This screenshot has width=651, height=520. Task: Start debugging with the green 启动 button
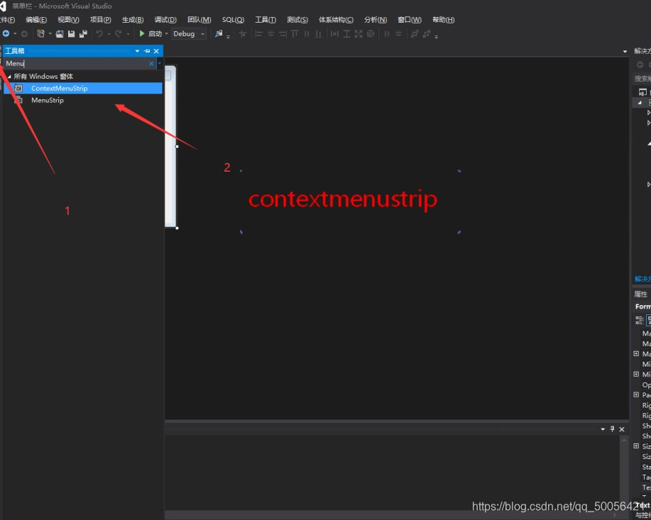(x=151, y=33)
